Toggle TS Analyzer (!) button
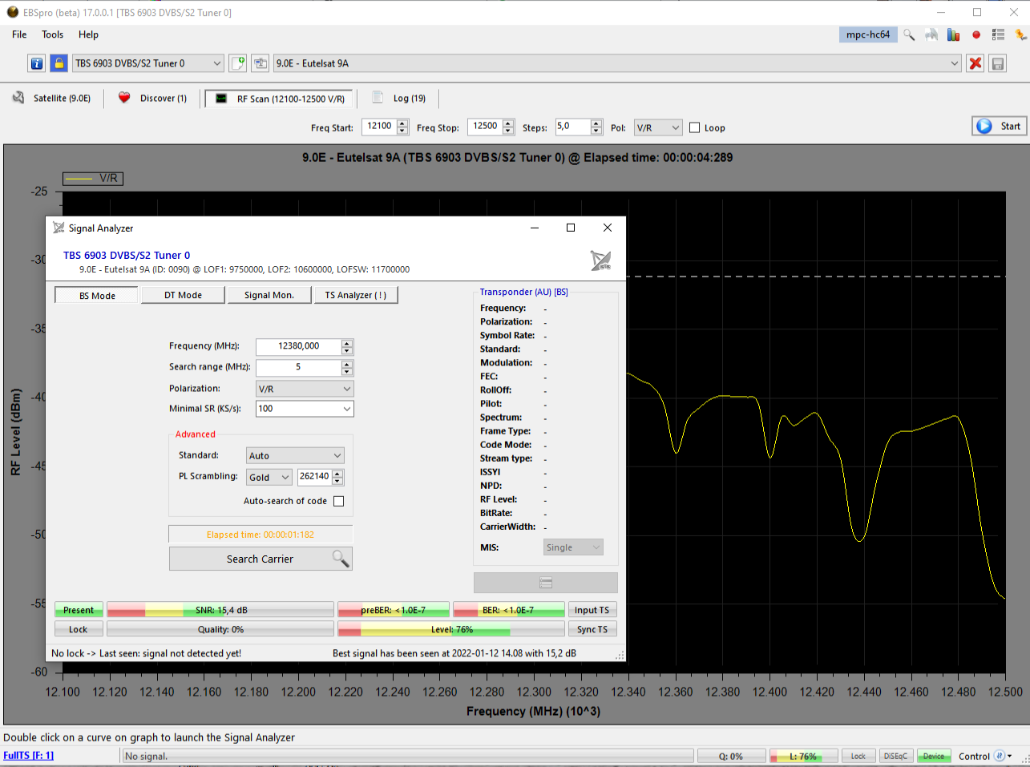This screenshot has height=767, width=1030. [356, 295]
